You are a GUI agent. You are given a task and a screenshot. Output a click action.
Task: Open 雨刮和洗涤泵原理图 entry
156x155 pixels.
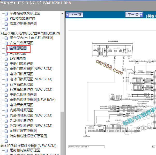[x=25, y=150]
